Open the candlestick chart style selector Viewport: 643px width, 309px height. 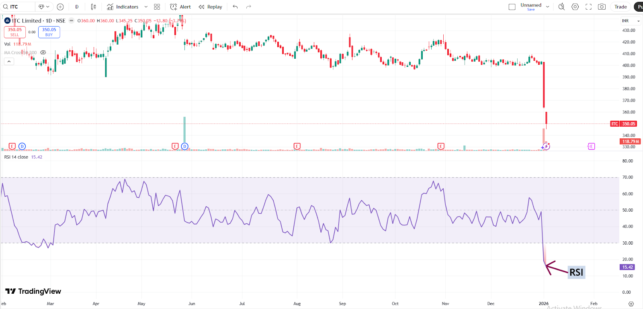click(93, 7)
